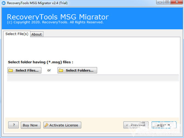
Task: Close the MSG Migrator window
Action: pos(177,2)
